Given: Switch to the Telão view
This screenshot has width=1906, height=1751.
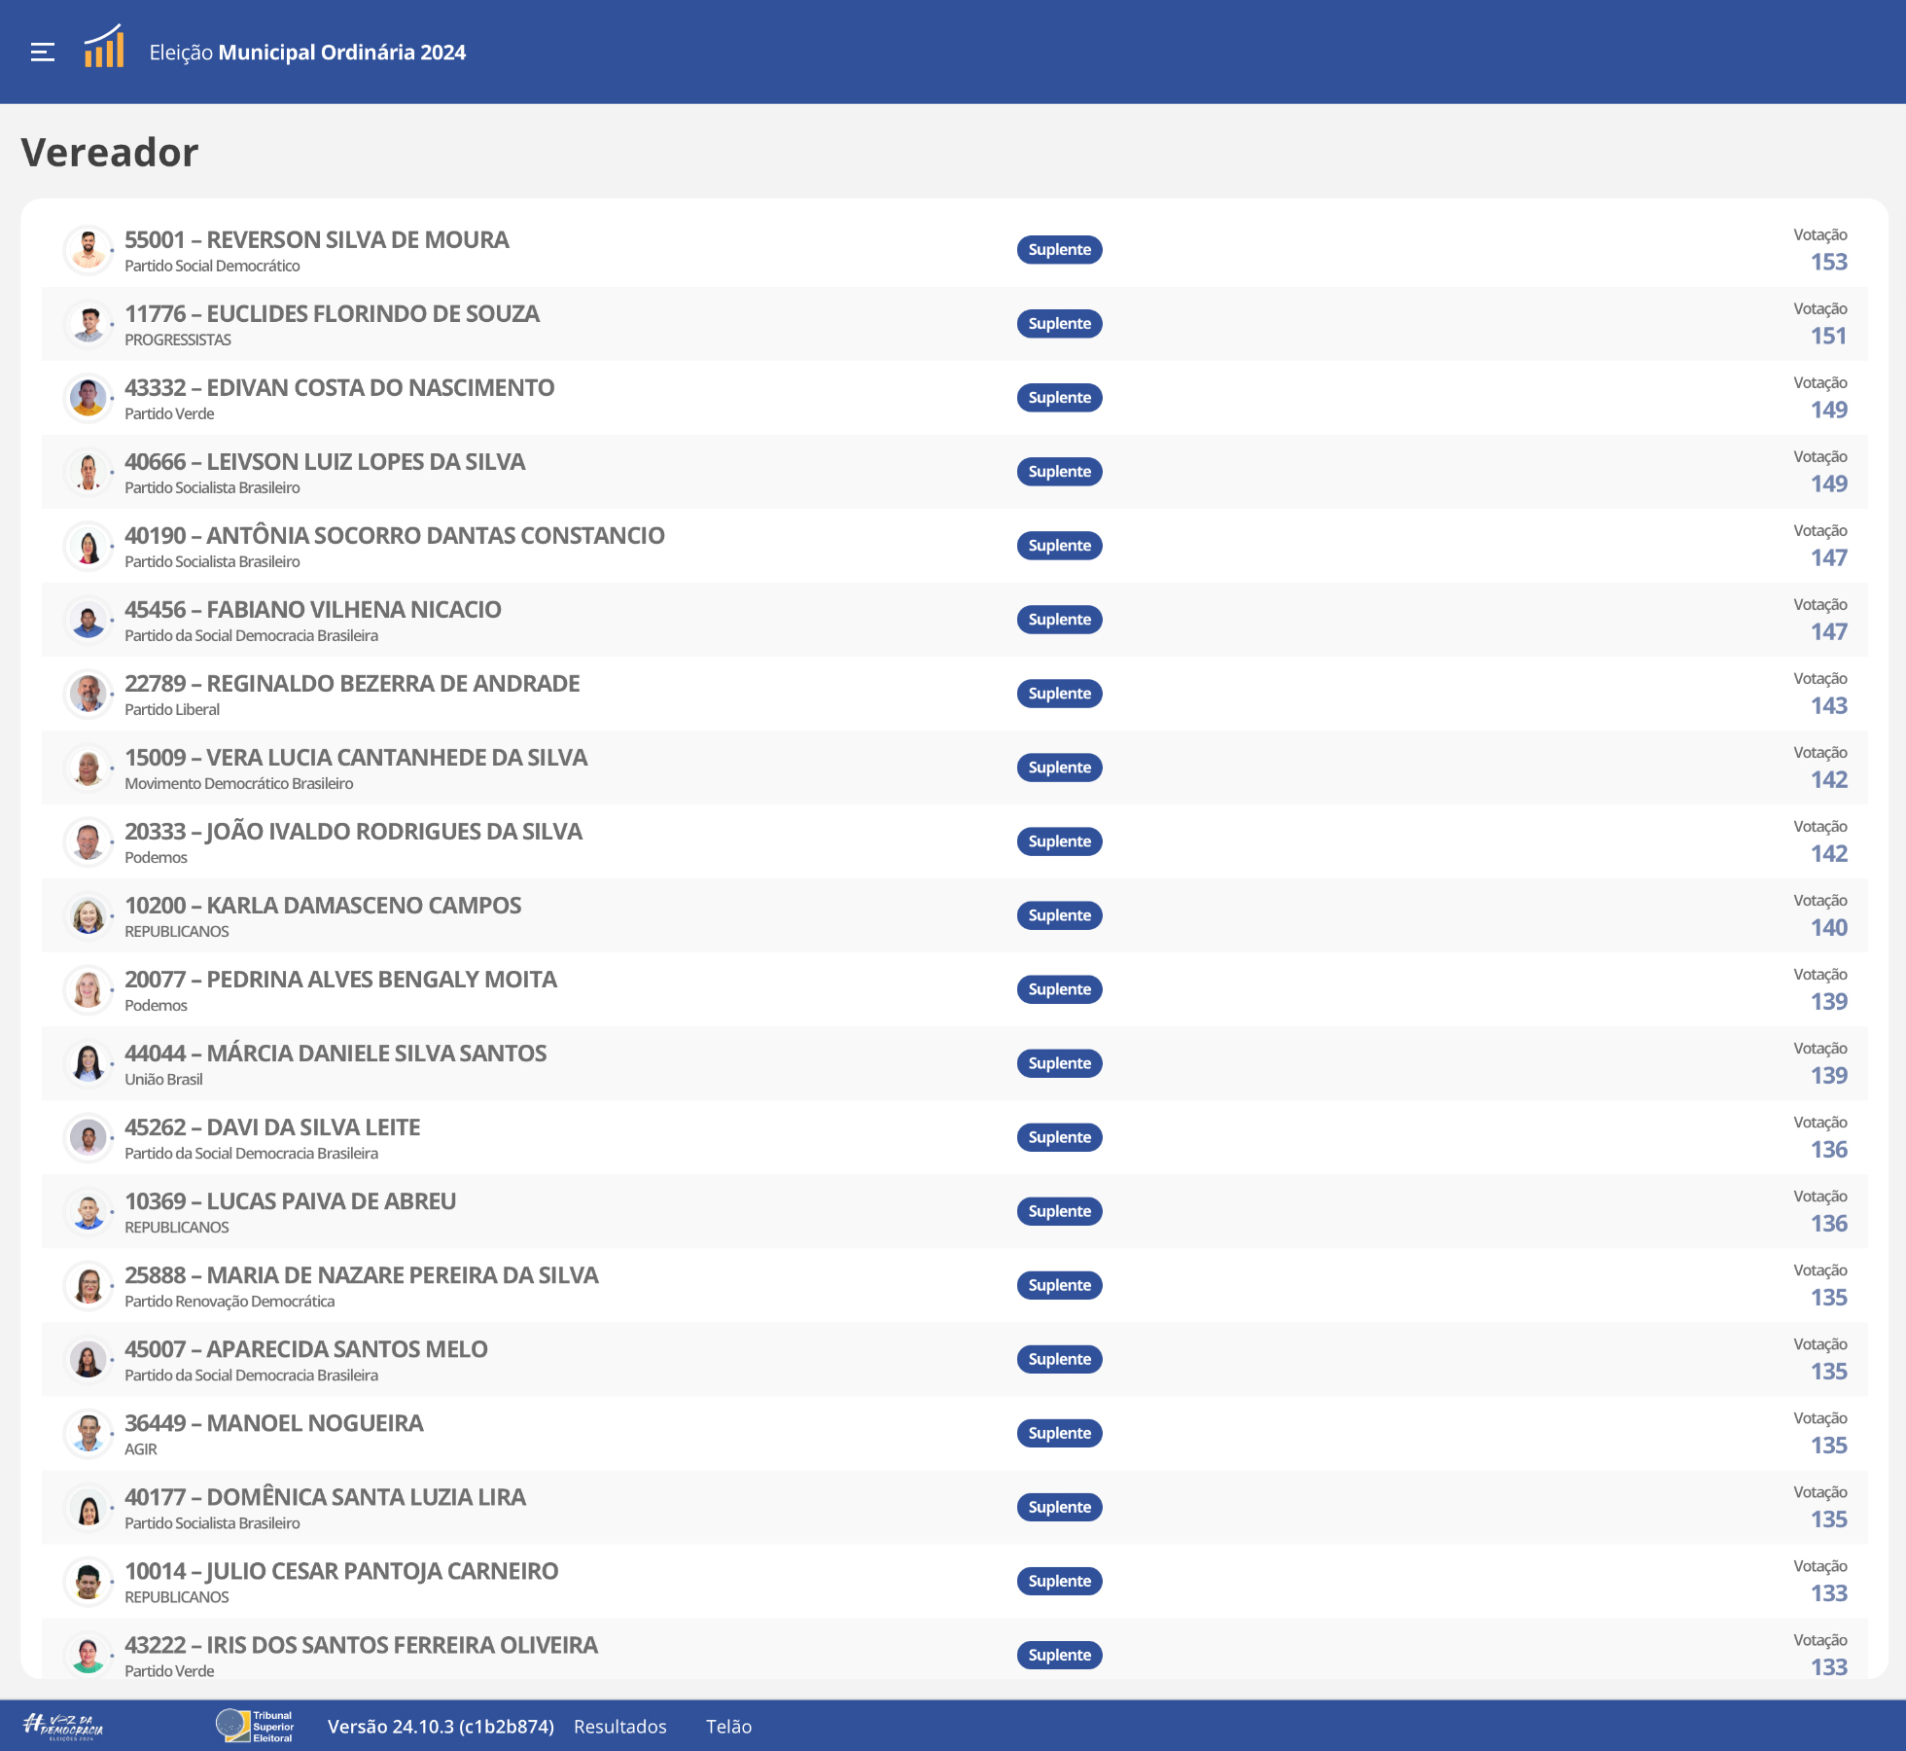Looking at the screenshot, I should [728, 1727].
